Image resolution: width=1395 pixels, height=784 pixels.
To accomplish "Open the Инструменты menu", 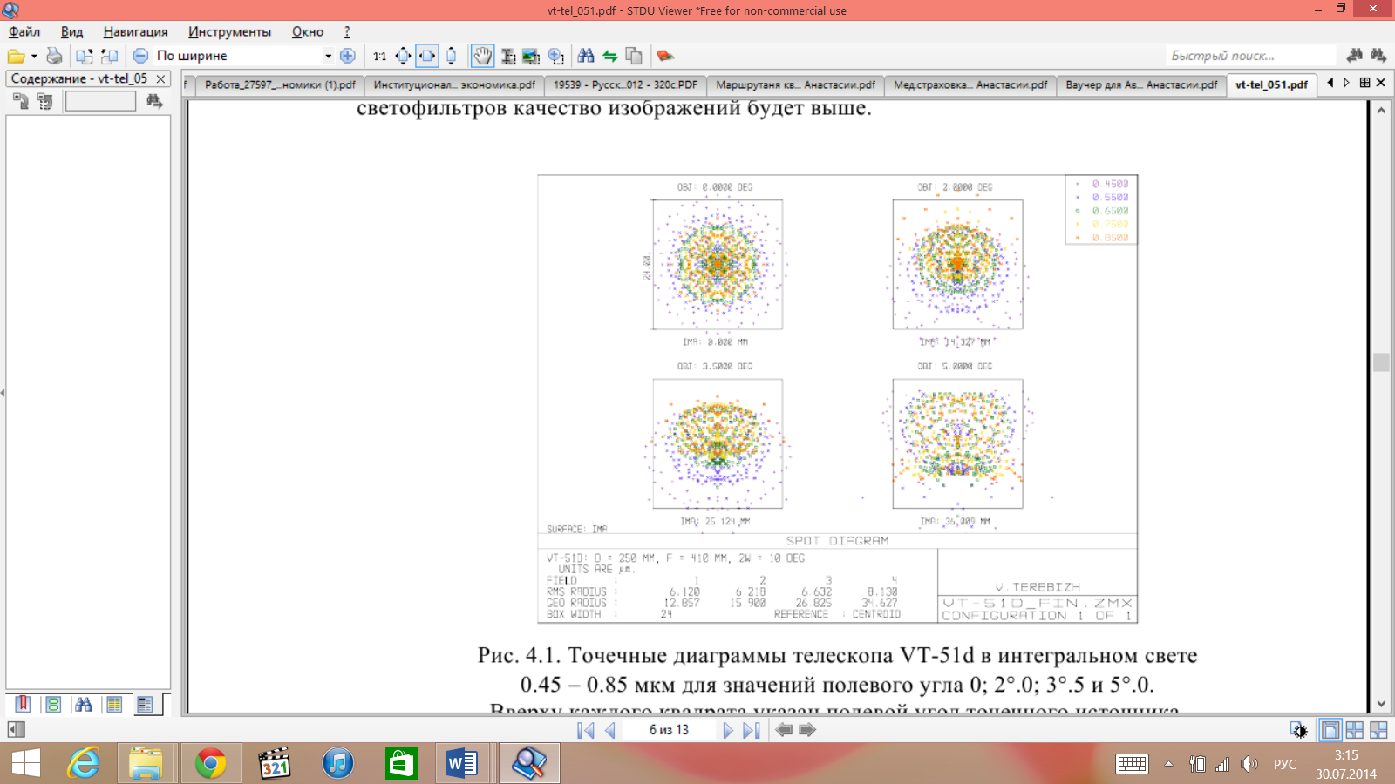I will (229, 31).
